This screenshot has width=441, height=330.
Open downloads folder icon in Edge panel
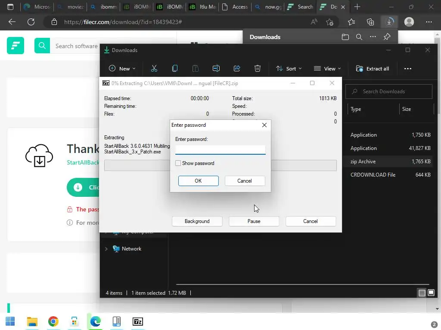point(345,37)
